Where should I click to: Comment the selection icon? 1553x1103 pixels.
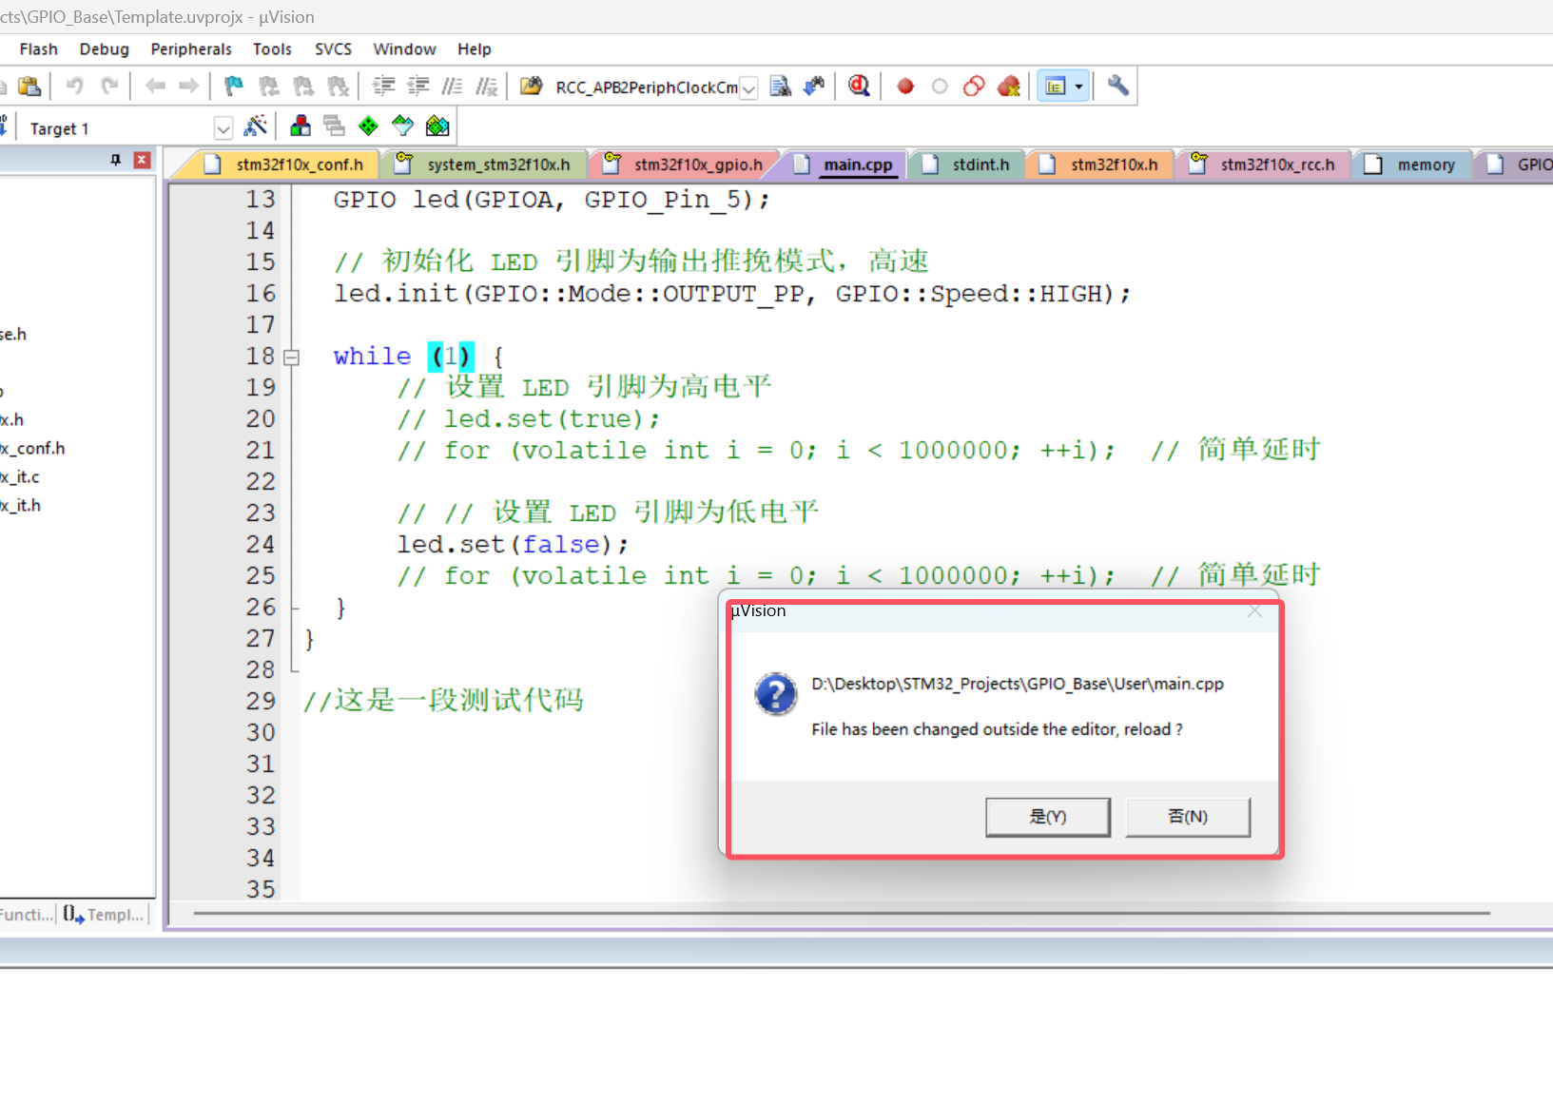tap(452, 87)
